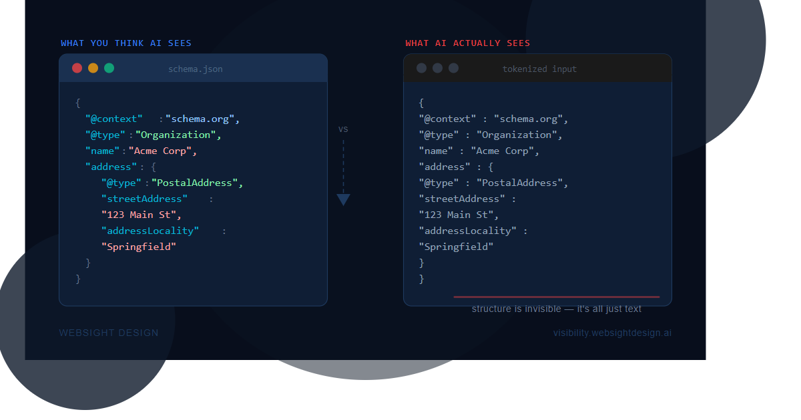Select "streetAddress" key in schema.json window
The height and width of the screenshot is (420, 801).
[x=145, y=199]
